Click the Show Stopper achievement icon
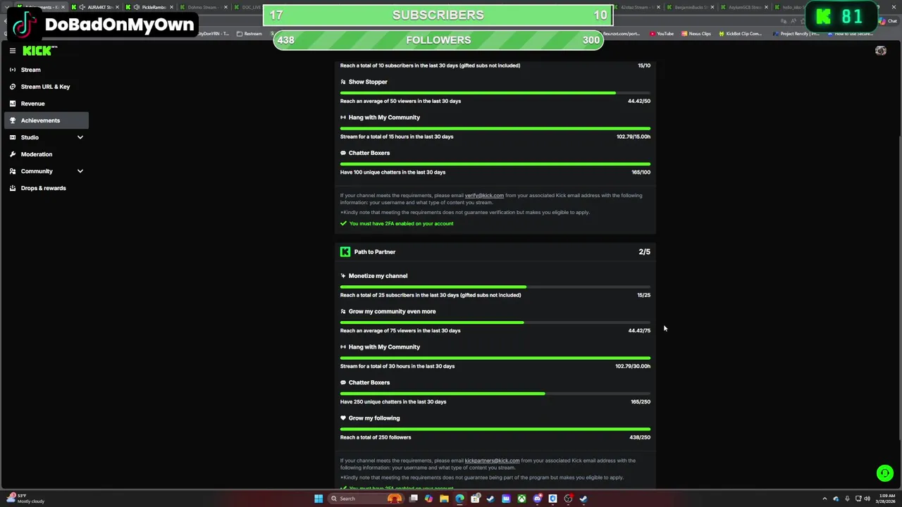The height and width of the screenshot is (507, 902). (343, 82)
